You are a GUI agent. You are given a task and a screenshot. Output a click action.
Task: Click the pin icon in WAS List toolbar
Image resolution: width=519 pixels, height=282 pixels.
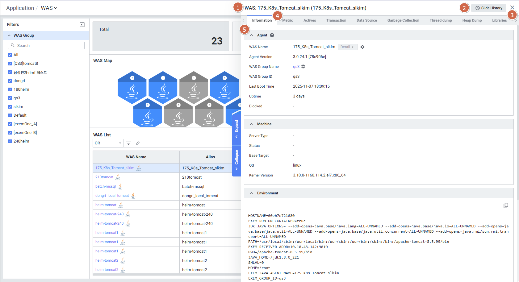138,143
